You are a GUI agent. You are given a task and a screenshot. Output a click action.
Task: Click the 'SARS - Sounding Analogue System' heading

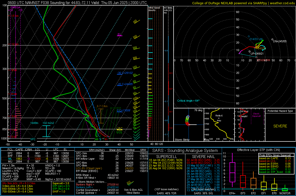coord(185,151)
